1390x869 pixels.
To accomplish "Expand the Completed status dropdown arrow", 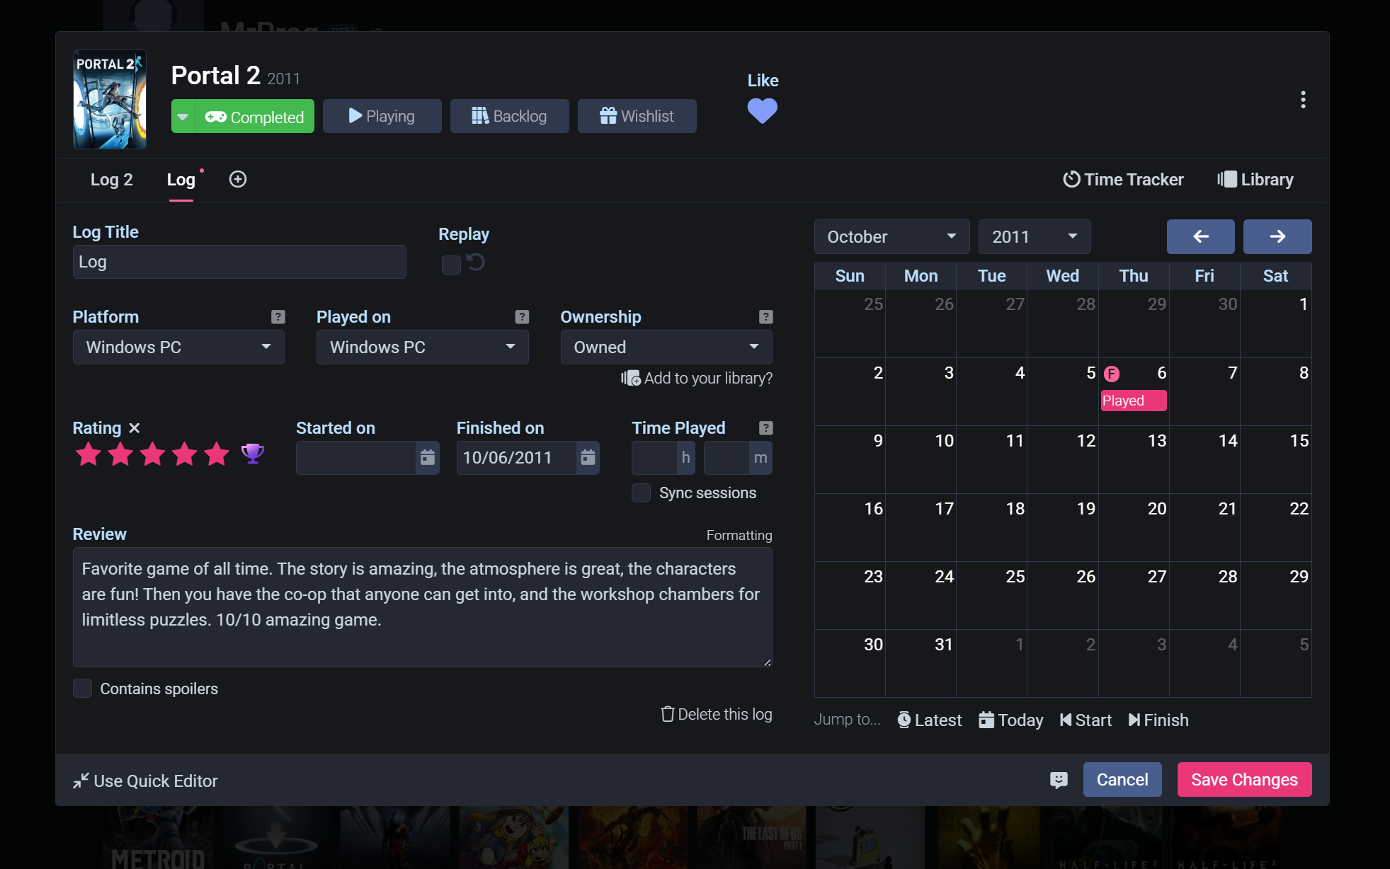I will [183, 117].
